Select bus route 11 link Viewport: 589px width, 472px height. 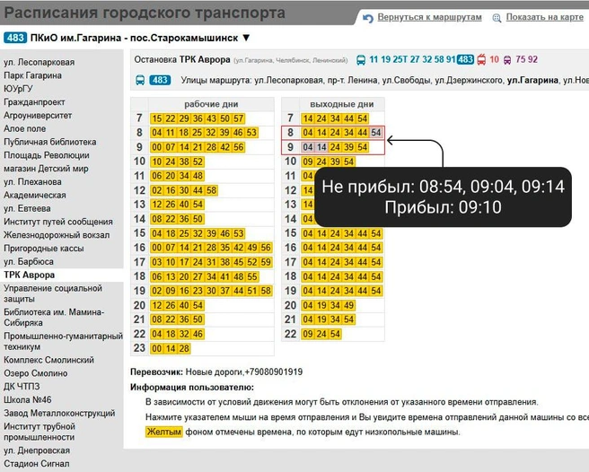pyautogui.click(x=374, y=59)
